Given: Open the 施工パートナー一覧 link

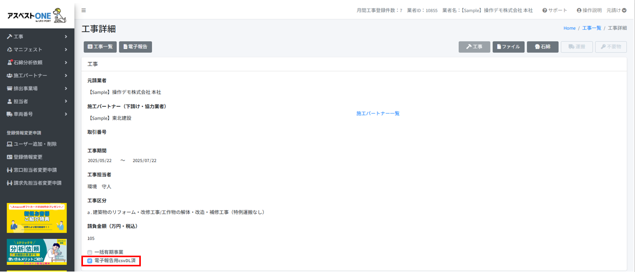Looking at the screenshot, I should tap(377, 114).
